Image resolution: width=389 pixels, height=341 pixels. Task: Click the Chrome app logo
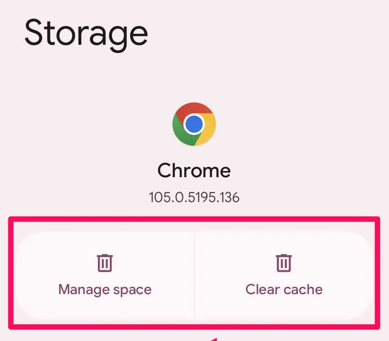[x=194, y=124]
